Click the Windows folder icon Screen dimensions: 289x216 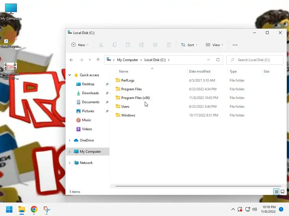pyautogui.click(x=118, y=115)
